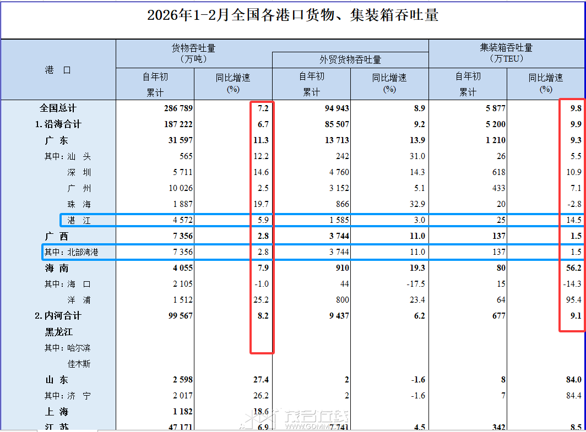
Task: Click the 集装箱吞吐量 (万TEU) header
Action: click(506, 53)
